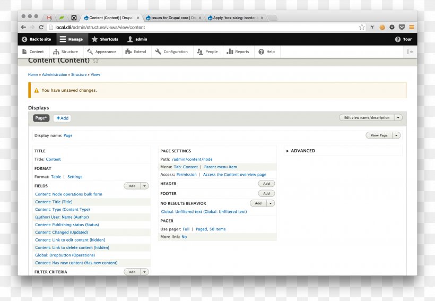Image resolution: width=435 pixels, height=301 pixels.
Task: Edit Path /admin/content/node link
Action: pos(192,159)
